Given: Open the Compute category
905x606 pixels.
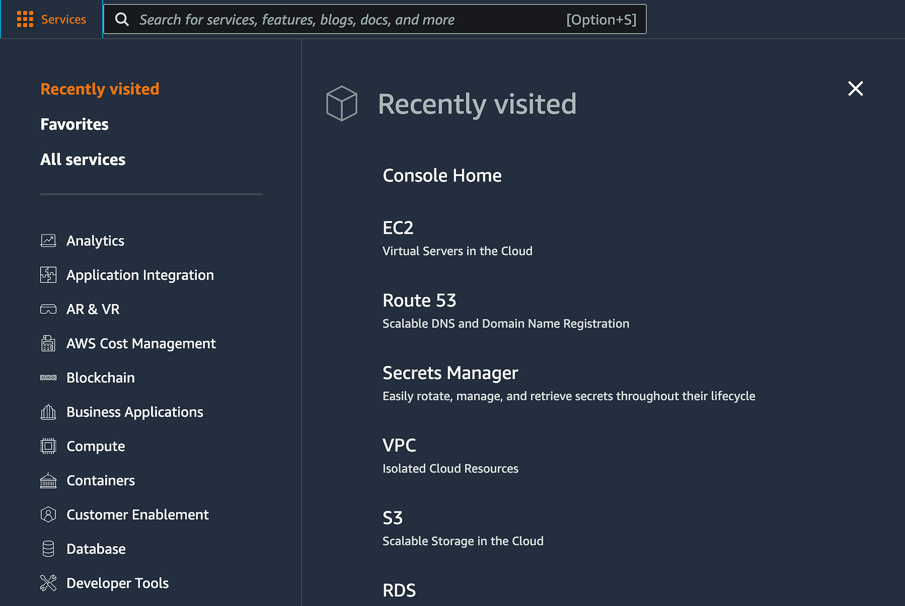Looking at the screenshot, I should point(96,446).
